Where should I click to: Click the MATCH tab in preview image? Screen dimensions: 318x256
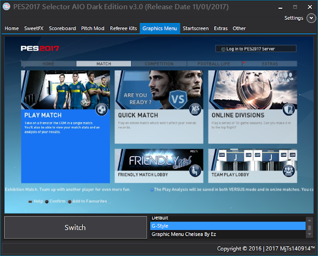click(104, 64)
